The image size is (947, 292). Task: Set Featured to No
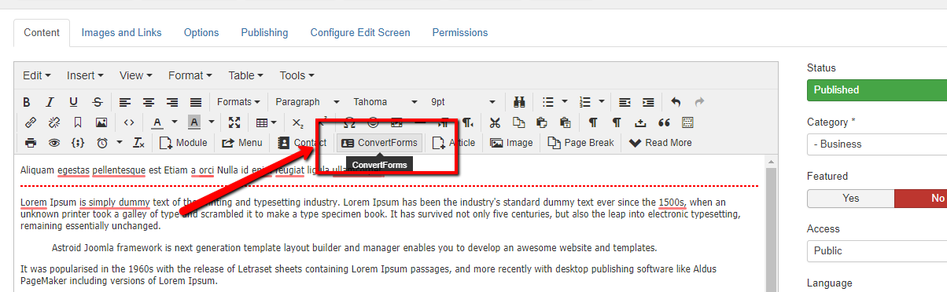921,199
